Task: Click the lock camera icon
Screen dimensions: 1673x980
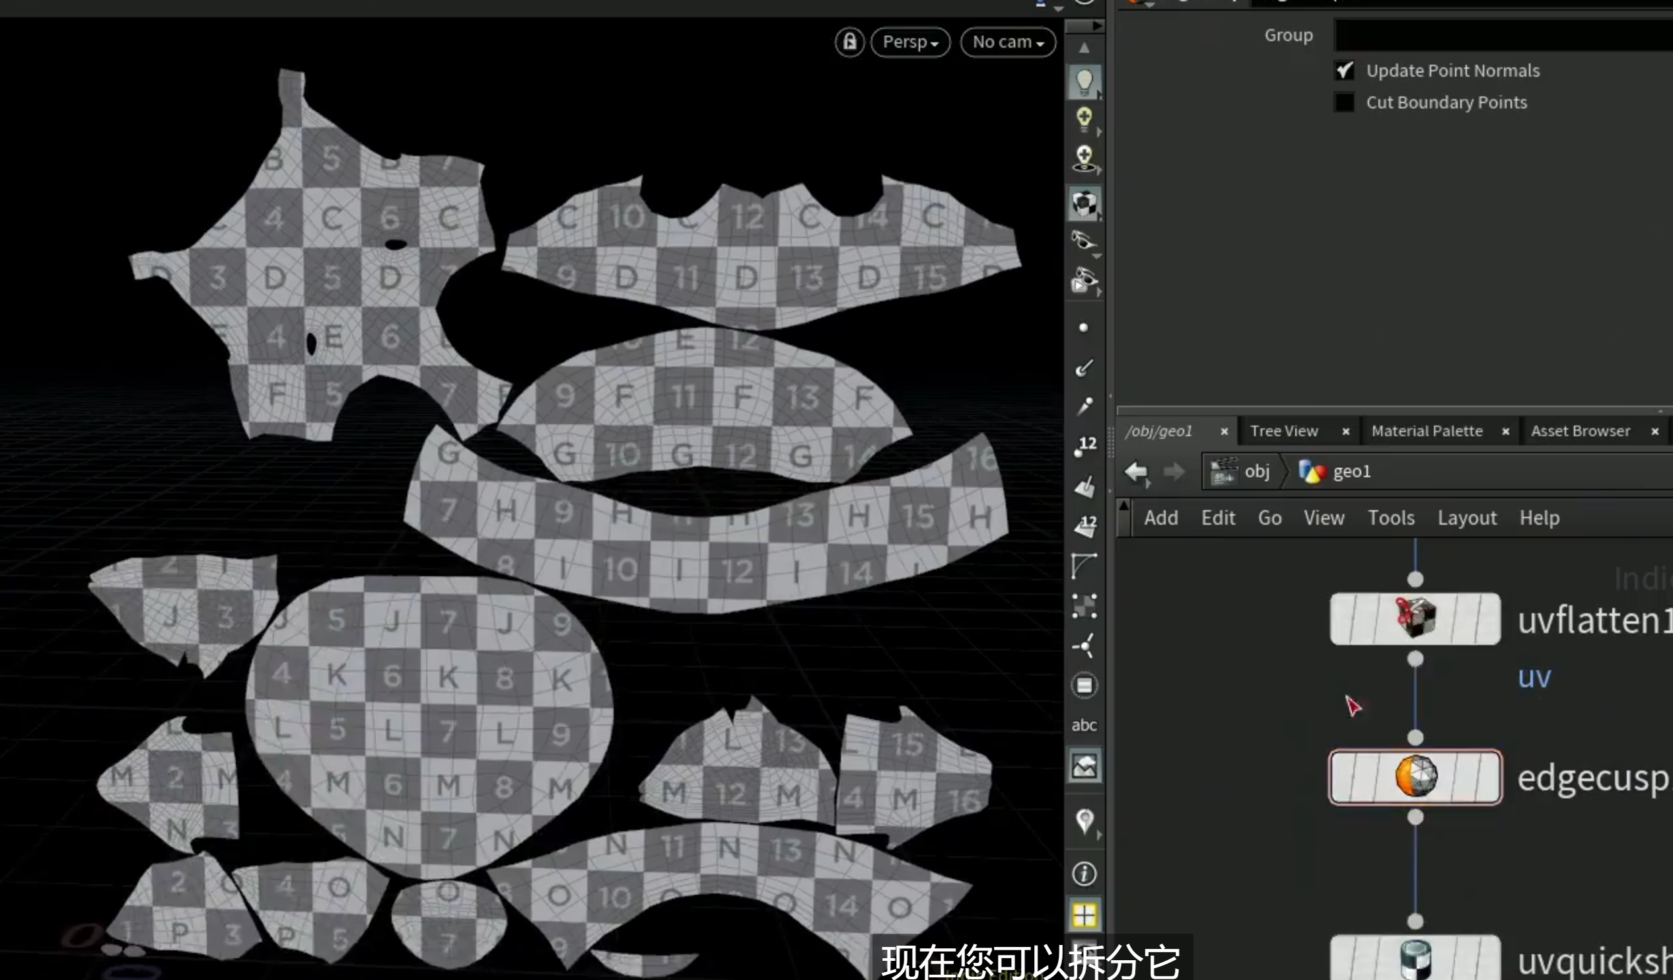Action: [849, 42]
